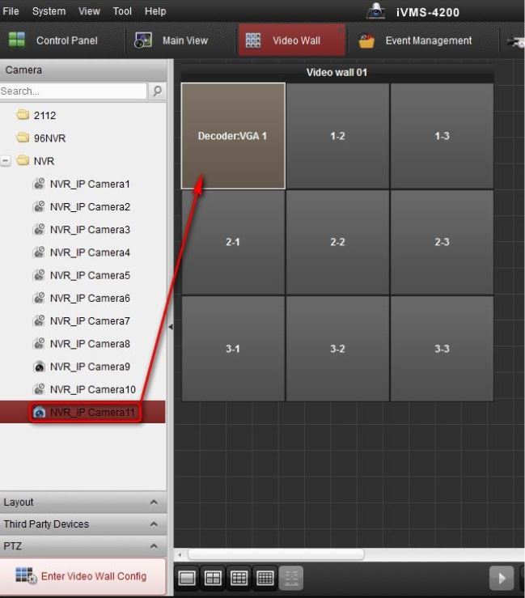Click the scrollbar left arrow
The image size is (525, 598).
click(180, 555)
